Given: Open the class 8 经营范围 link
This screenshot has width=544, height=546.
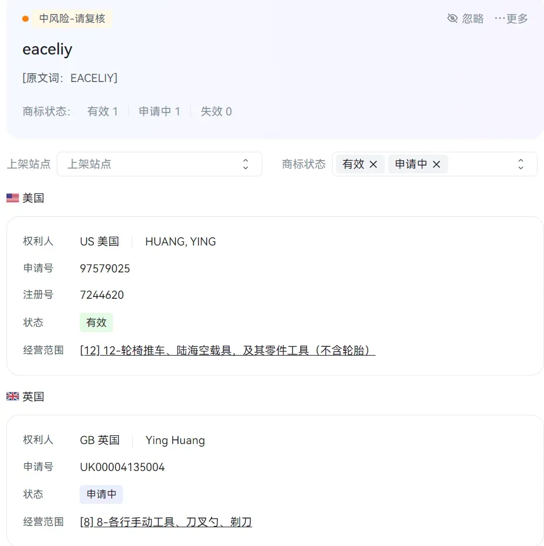Looking at the screenshot, I should point(166,522).
